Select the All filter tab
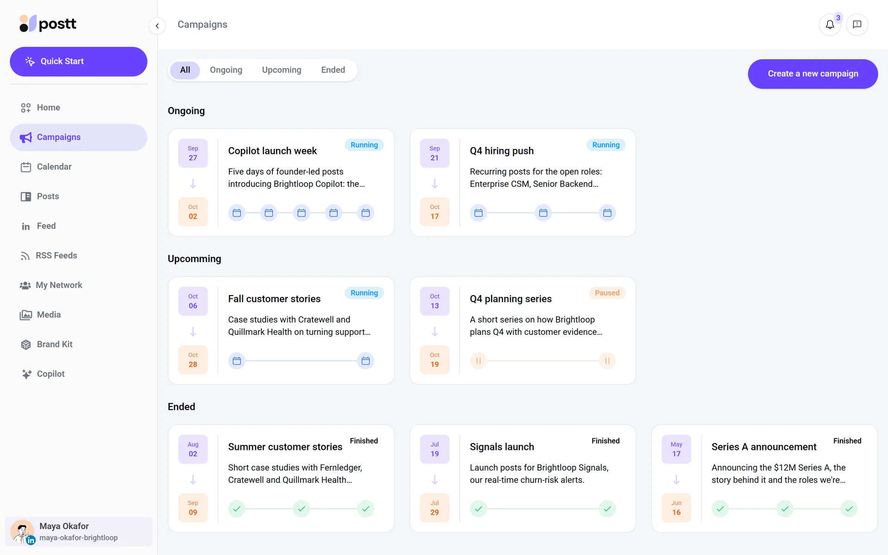 tap(185, 70)
